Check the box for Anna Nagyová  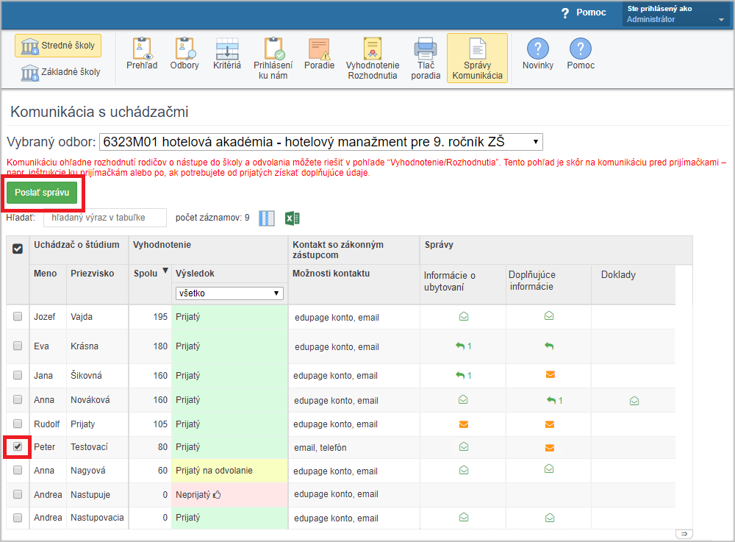18,470
